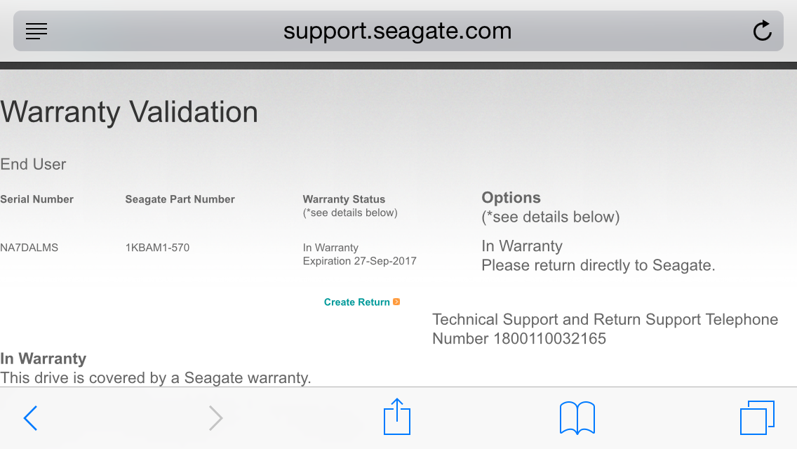Click the orange arrow beside Create Return

[396, 302]
